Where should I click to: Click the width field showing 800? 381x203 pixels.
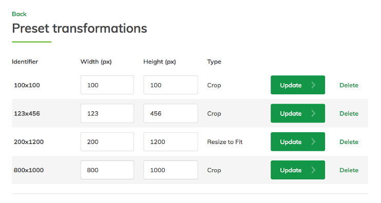107,170
